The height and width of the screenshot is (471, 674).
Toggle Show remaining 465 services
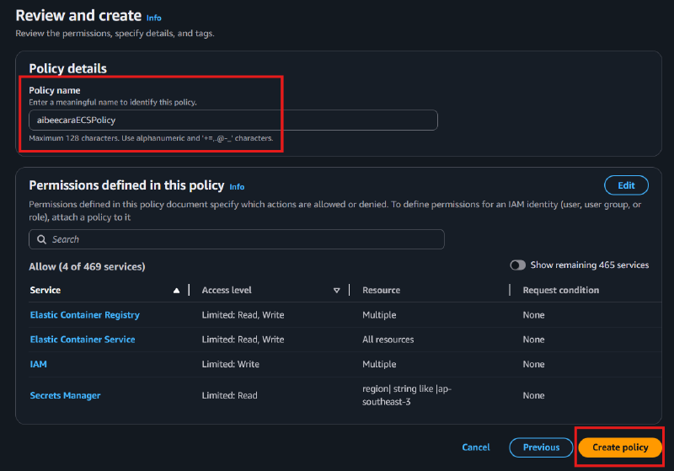(517, 265)
